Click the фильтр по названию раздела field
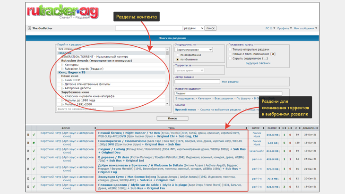Viewport: 345px width, 194px height. pos(85,109)
